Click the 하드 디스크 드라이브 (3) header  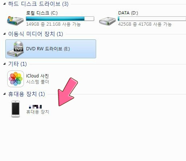[38, 4]
